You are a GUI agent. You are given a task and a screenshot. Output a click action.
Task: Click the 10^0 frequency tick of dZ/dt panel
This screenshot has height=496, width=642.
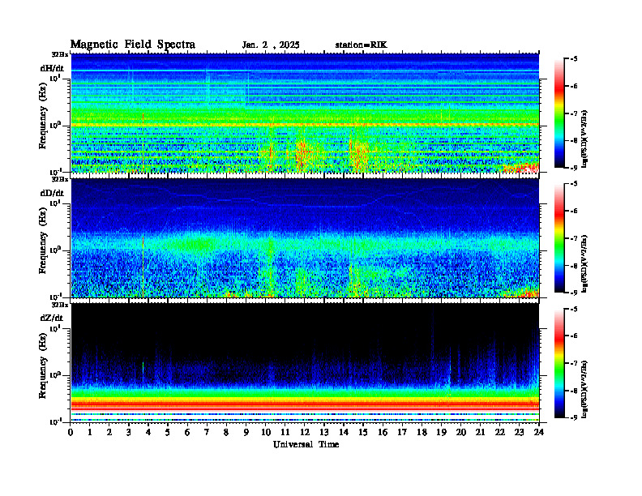(55, 375)
